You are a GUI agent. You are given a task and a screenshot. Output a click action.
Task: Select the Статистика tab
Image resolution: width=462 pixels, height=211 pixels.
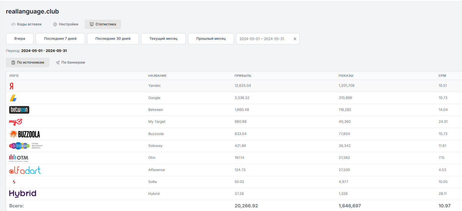pos(103,24)
